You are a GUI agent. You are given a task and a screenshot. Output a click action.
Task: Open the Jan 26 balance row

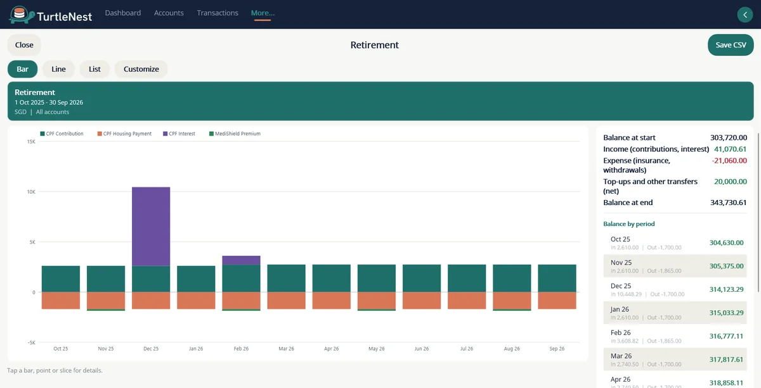click(674, 313)
